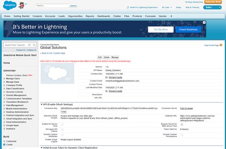Click the Quick Find info icon

(x=29, y=45)
